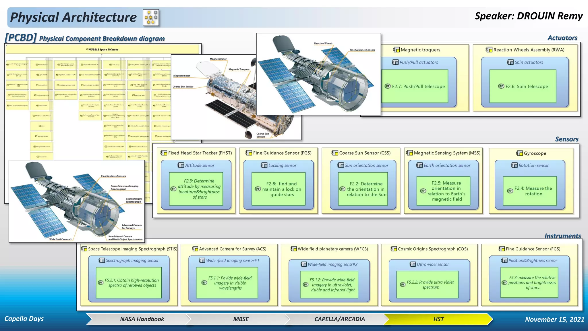Go to the CAPELLA/ARCADIA section arrow

tap(339, 319)
